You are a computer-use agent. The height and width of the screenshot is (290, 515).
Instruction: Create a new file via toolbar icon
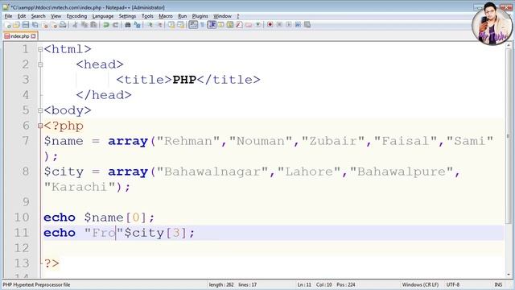7,25
